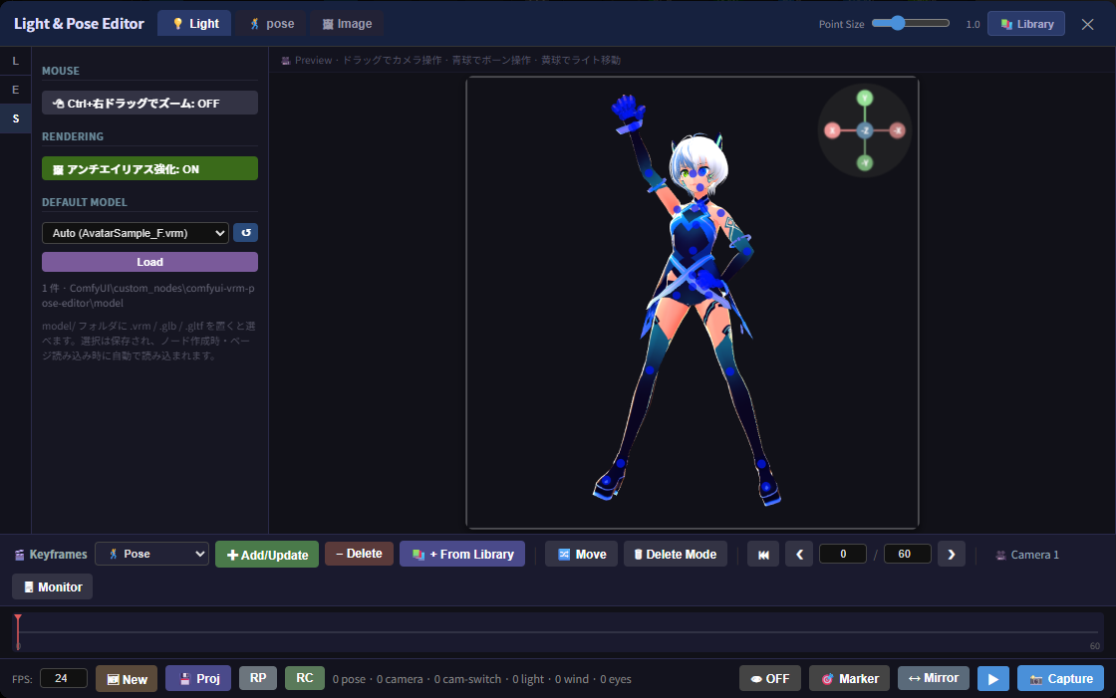Screen dimensions: 1116x698
Task: Select the L sidebar tab
Action: click(16, 61)
